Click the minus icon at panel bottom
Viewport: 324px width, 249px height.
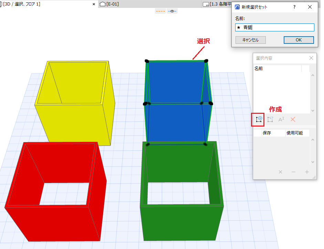pos(293,172)
